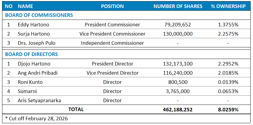The image size is (253, 125).
Task: Click the Vice President Director position
Action: 112,73
